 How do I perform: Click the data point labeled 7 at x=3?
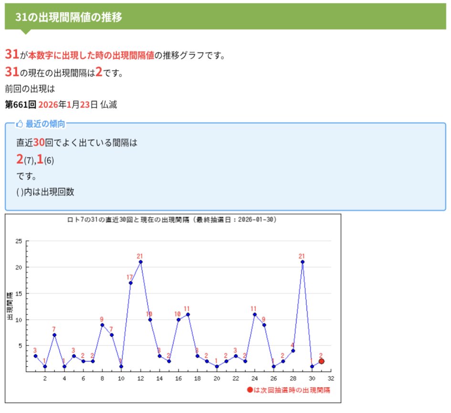coord(54,335)
